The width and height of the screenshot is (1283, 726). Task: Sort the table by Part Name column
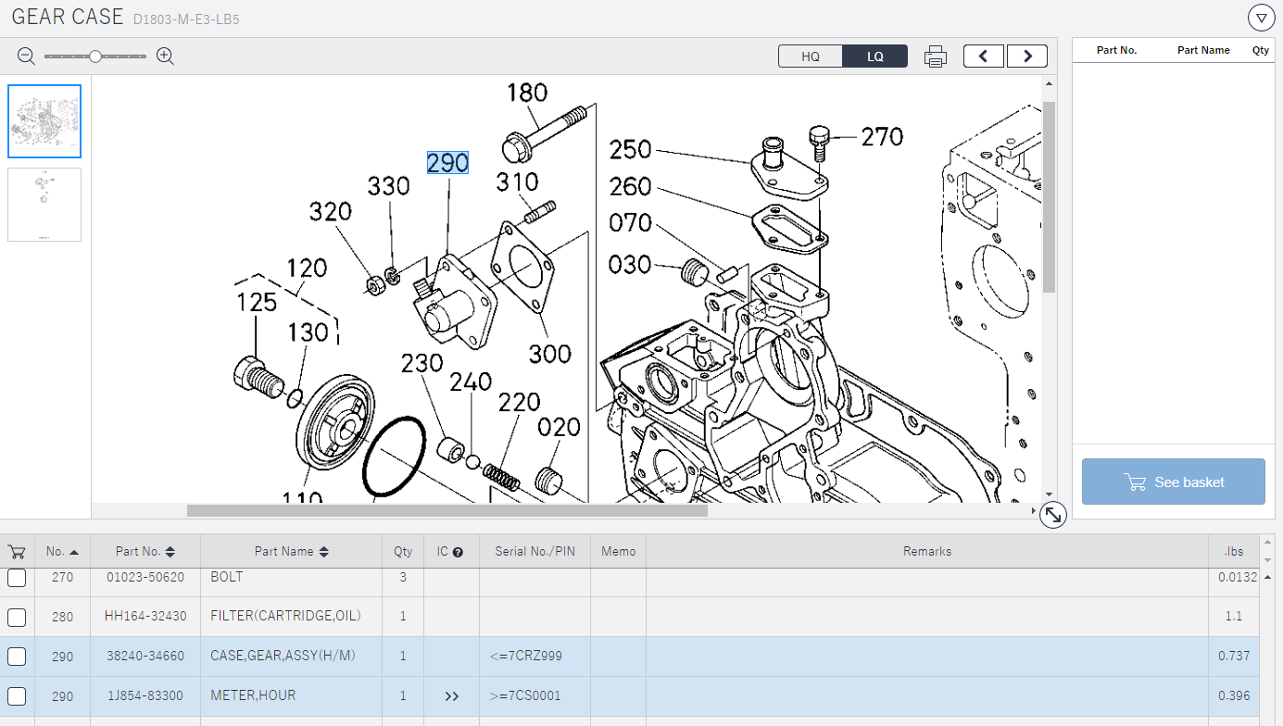(292, 552)
